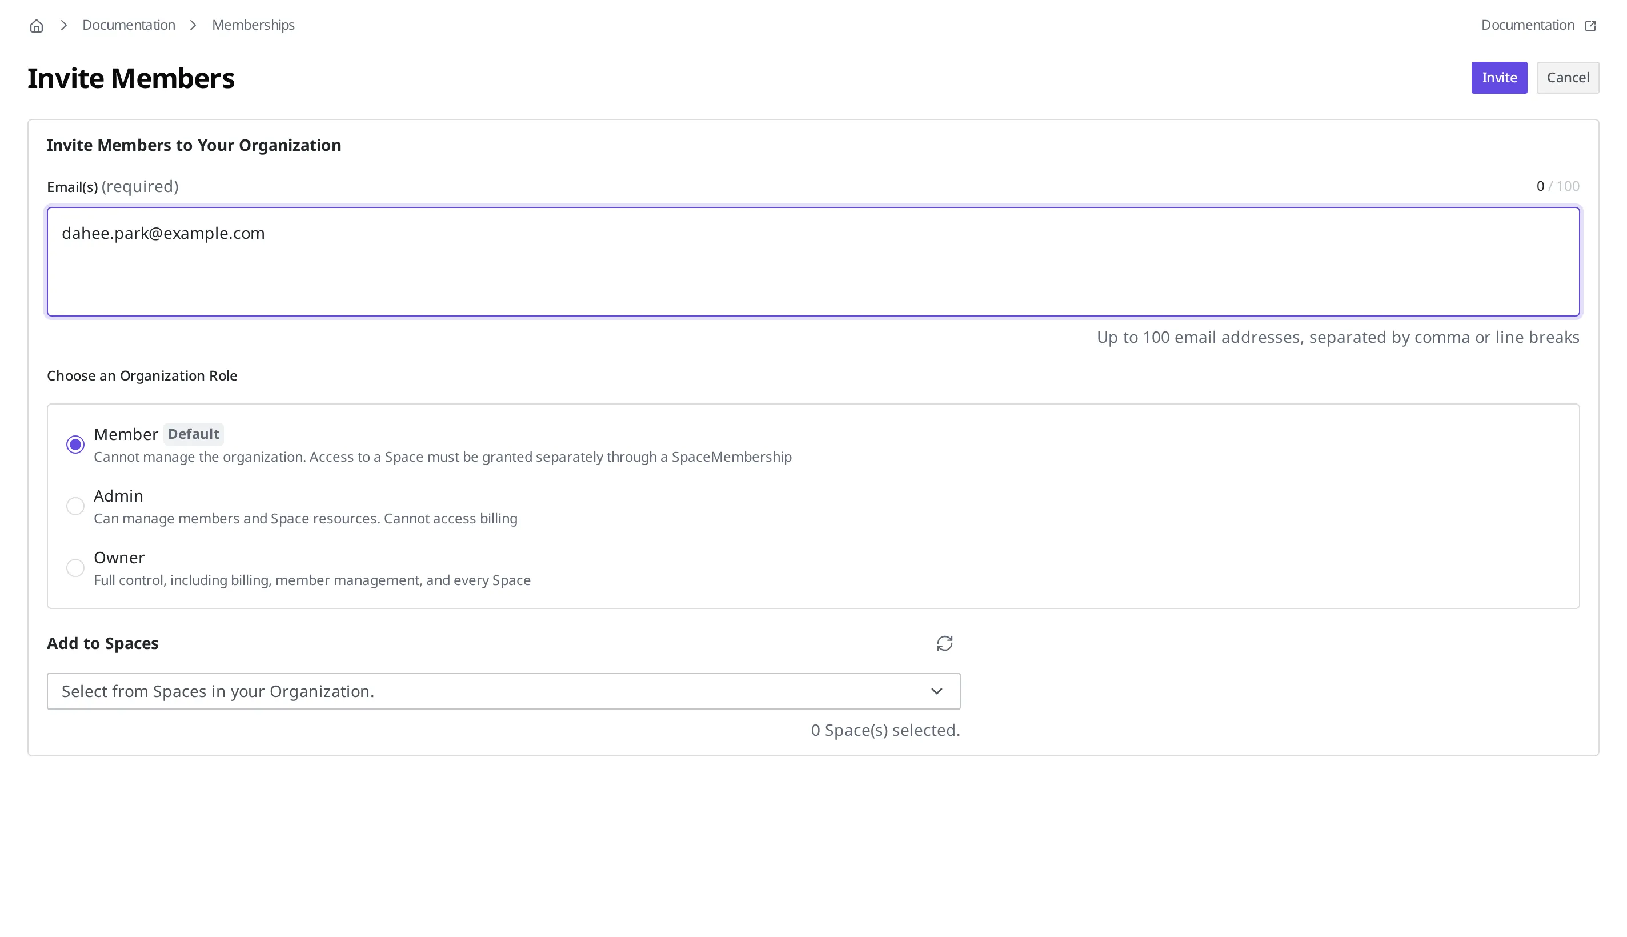Screen dimensions: 1627x937
Task: Click 'Choose an Organization Role' label
Action: pyautogui.click(x=142, y=376)
